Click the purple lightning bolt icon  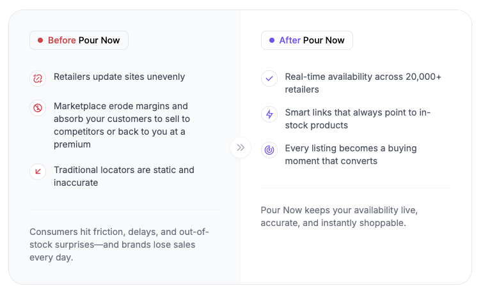(269, 114)
